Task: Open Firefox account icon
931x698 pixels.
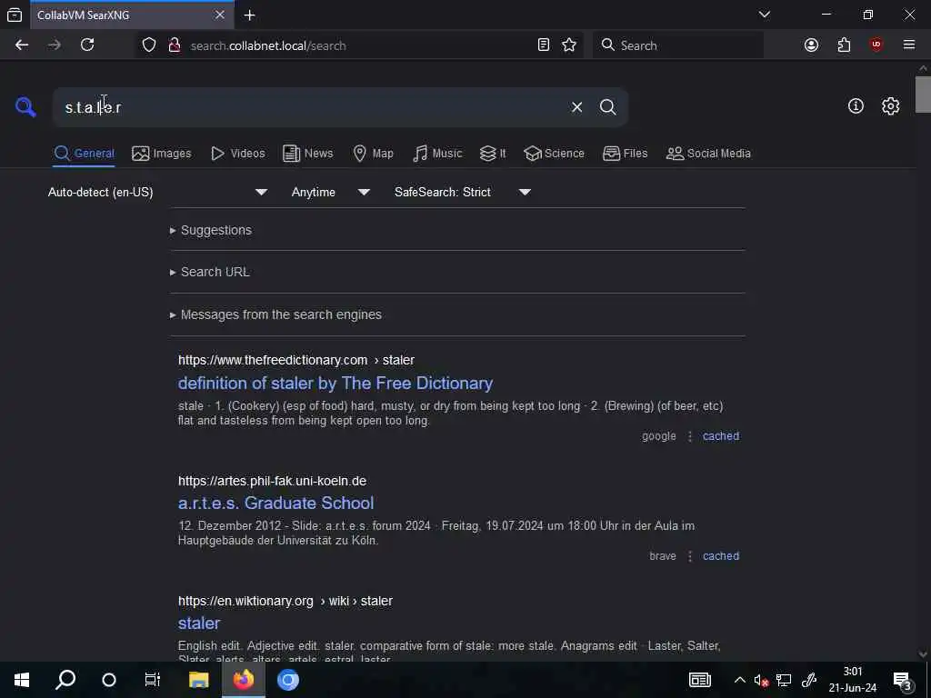Action: coord(811,45)
